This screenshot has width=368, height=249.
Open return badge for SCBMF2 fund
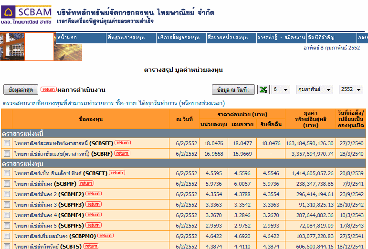click(94, 194)
